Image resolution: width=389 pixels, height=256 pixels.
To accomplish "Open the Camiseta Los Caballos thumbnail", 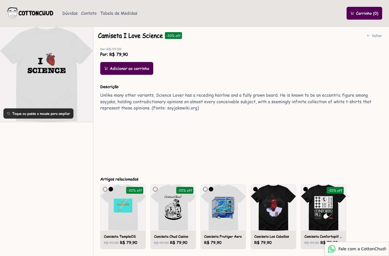I will [273, 208].
